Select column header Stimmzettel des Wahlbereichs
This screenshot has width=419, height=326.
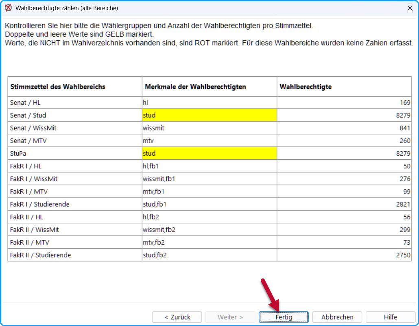[75, 87]
